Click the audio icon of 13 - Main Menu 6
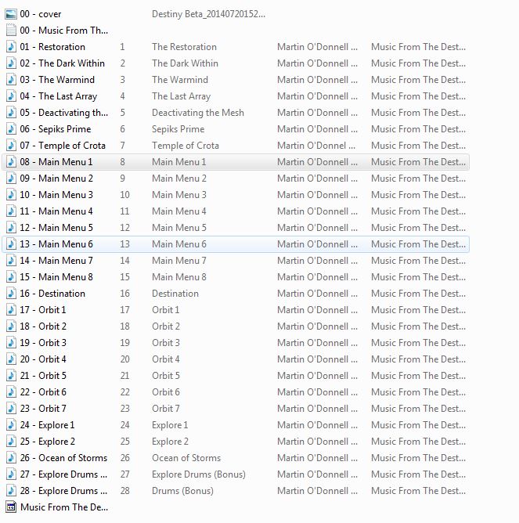Screen dimensions: 519x523 (11, 244)
